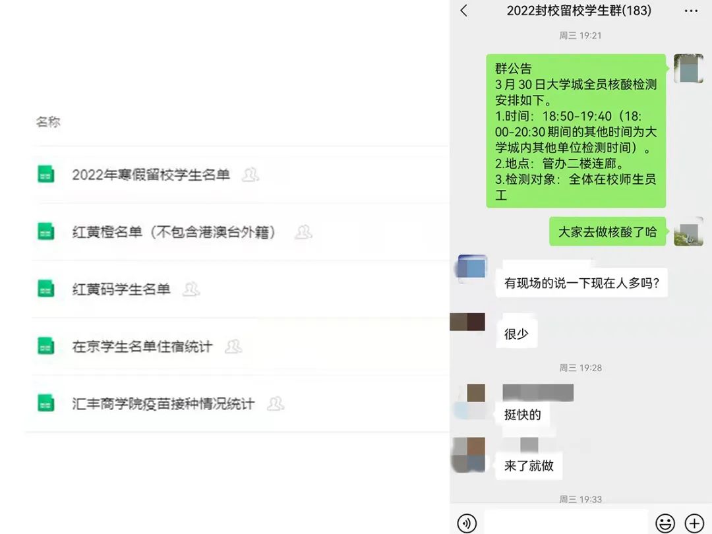
Task: Switch to voice message input icon
Action: click(467, 523)
